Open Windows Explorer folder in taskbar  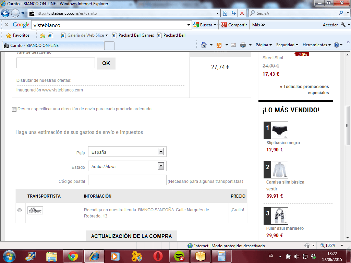click(x=52, y=256)
